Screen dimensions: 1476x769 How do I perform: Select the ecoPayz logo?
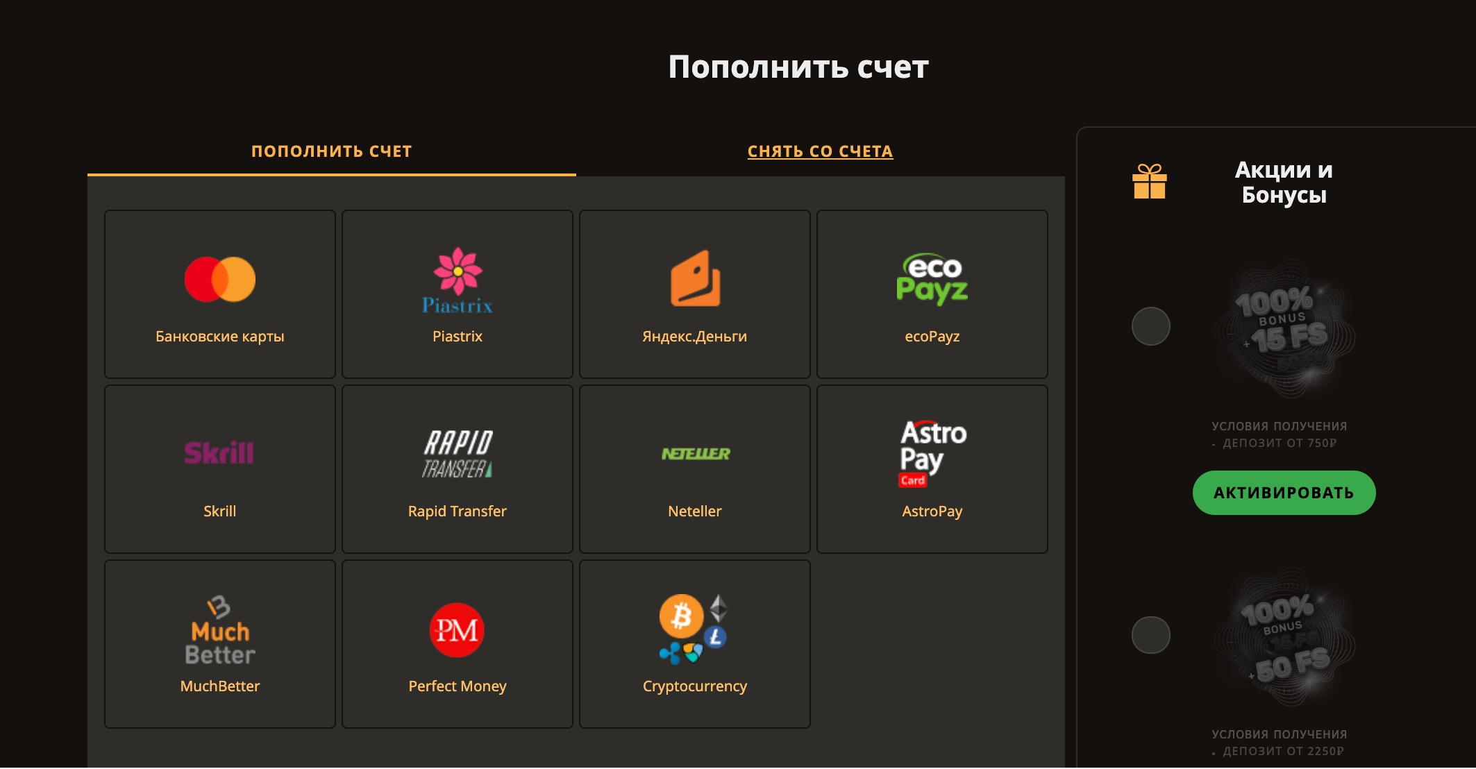point(932,279)
